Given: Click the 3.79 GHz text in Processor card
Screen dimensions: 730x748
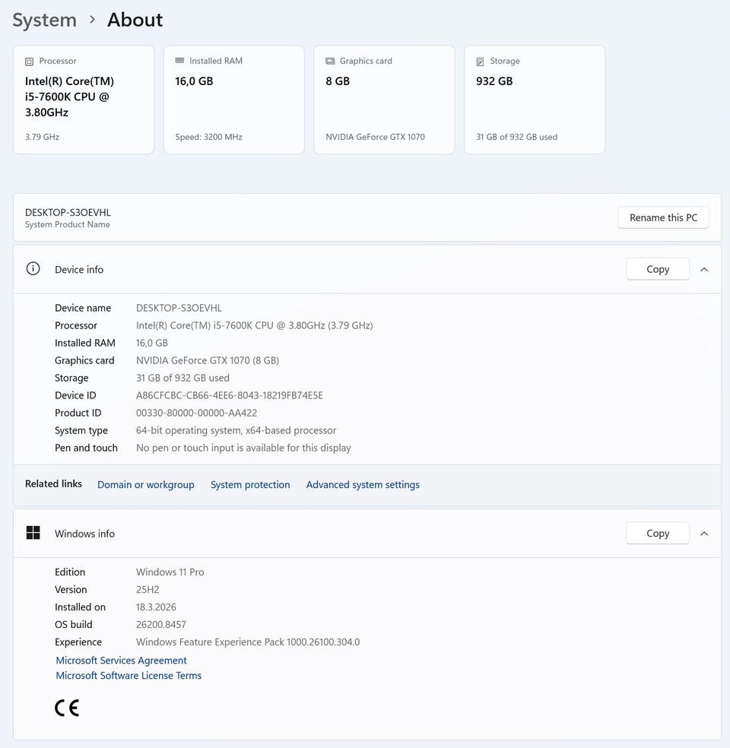Looking at the screenshot, I should click(x=42, y=137).
